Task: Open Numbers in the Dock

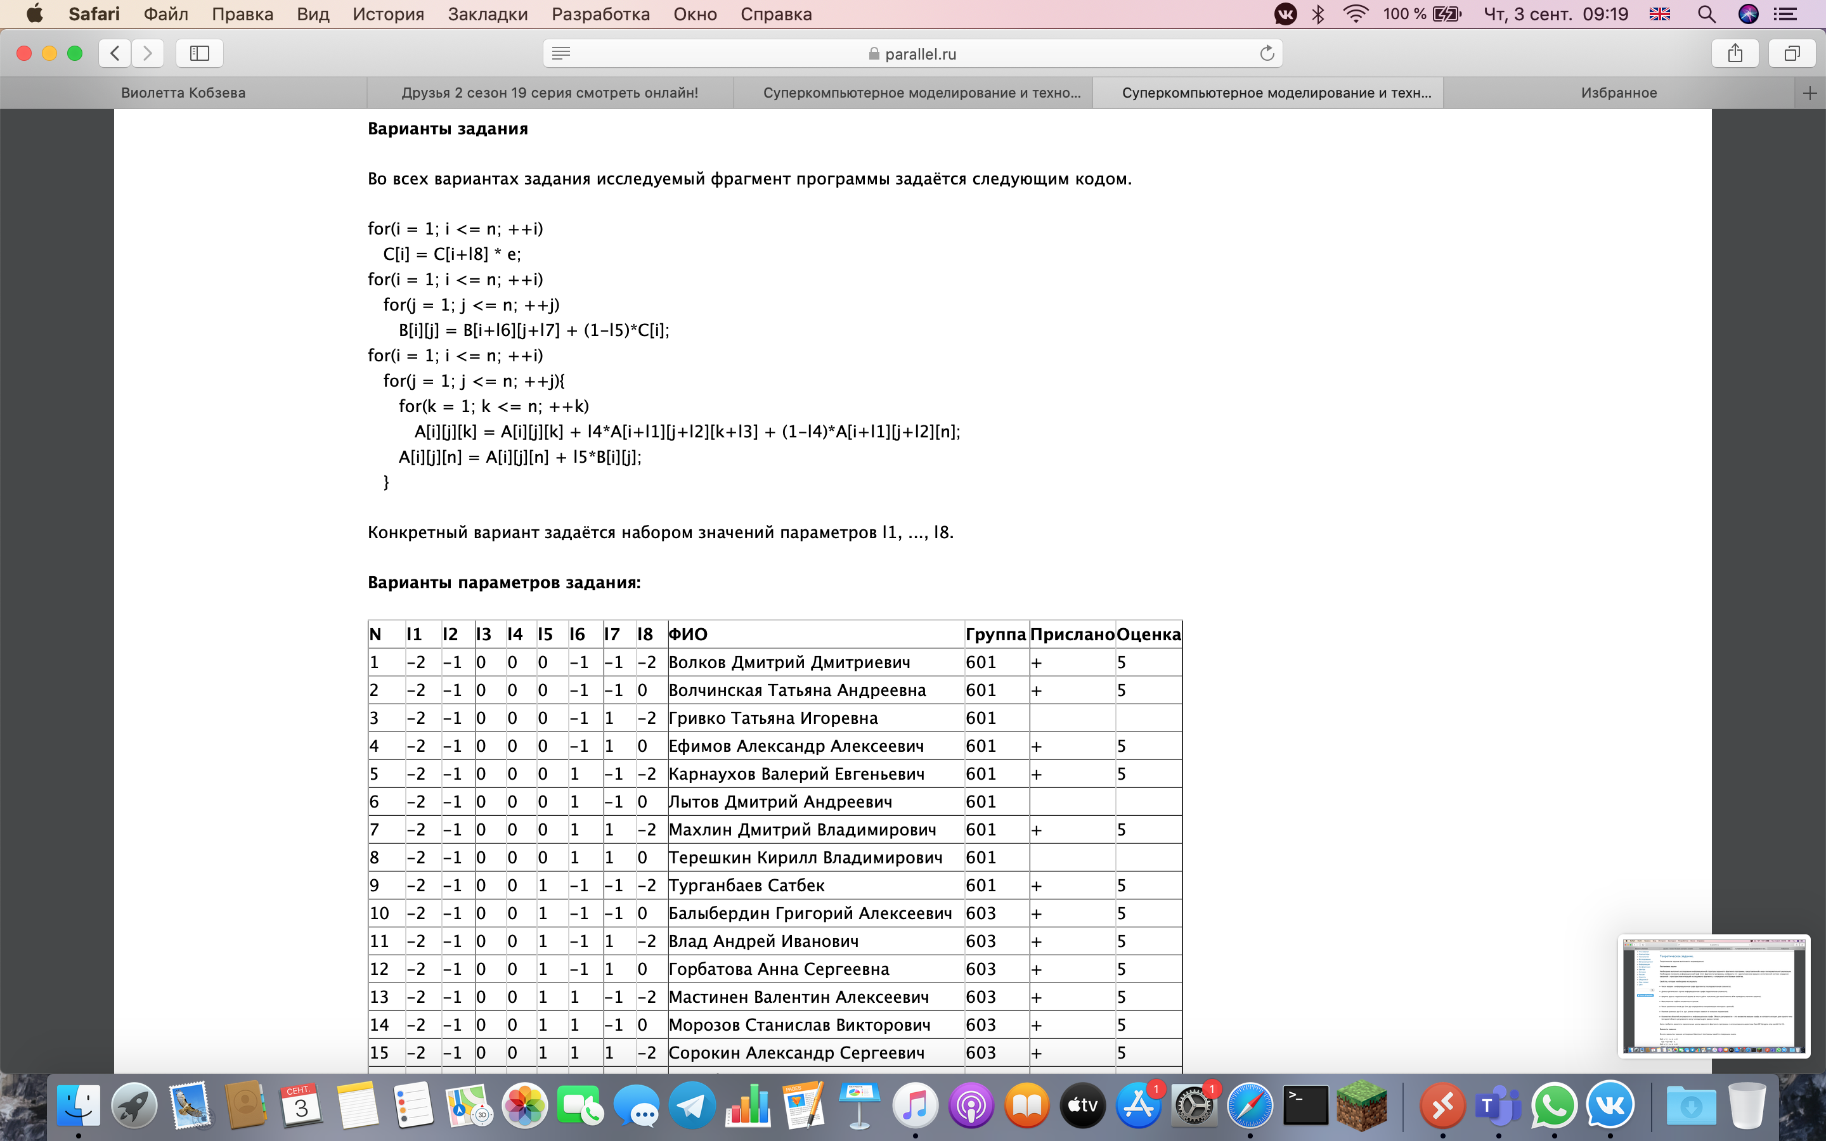Action: click(x=748, y=1106)
